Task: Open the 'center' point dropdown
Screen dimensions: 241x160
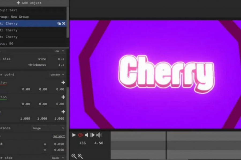Action: [x=57, y=75]
